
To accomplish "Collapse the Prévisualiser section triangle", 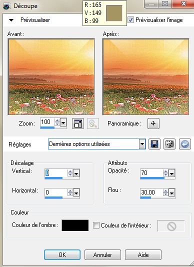I will coord(11,20).
